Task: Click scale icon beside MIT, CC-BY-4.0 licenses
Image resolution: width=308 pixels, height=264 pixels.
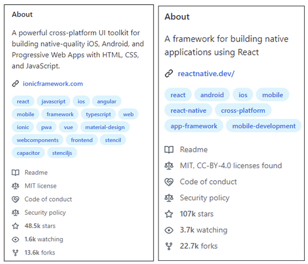Action: 169,166
